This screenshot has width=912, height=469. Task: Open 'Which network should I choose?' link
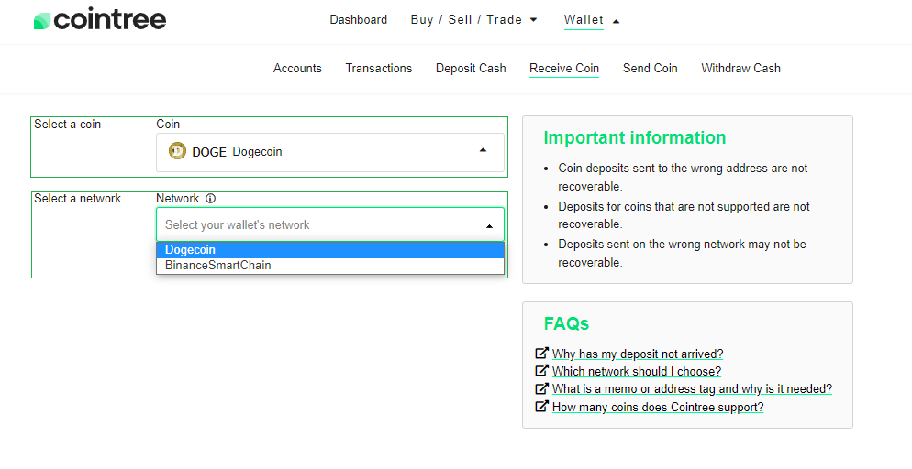pos(637,372)
